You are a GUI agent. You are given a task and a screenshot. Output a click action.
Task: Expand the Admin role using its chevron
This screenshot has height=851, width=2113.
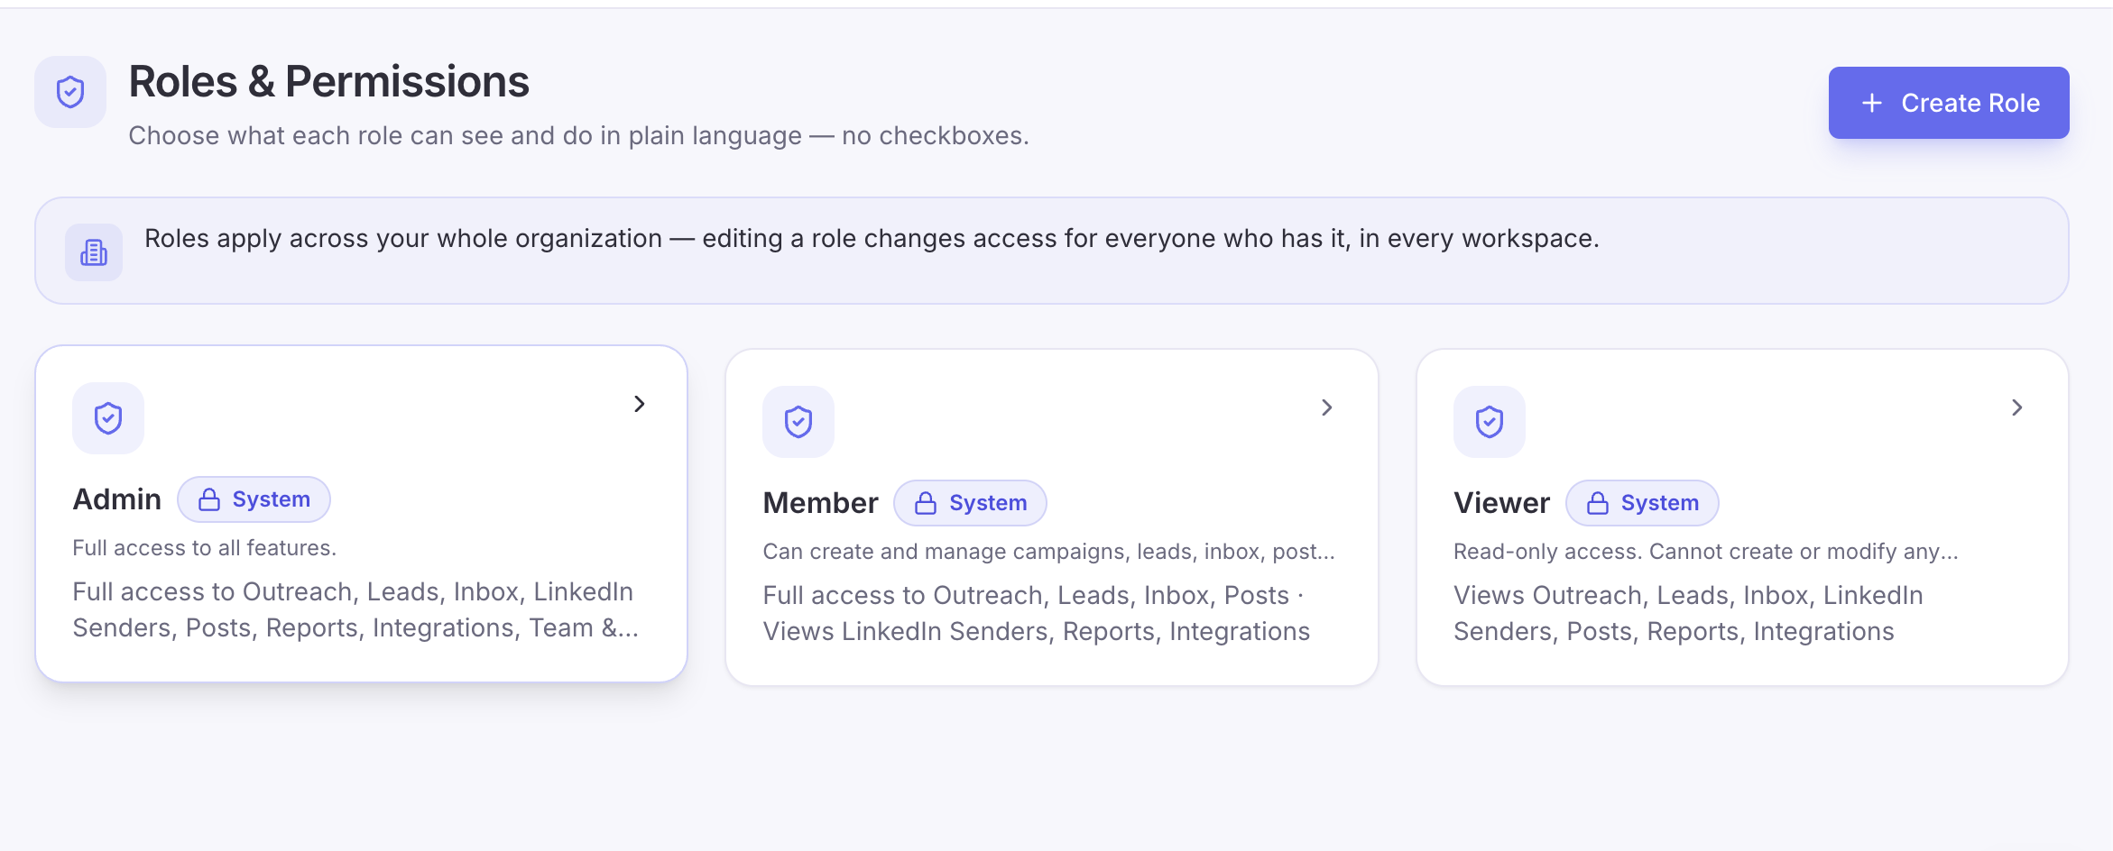[x=640, y=404]
